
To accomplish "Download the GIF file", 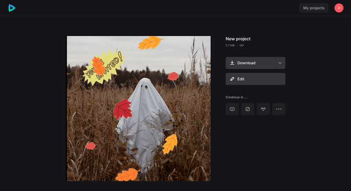I will (x=250, y=63).
